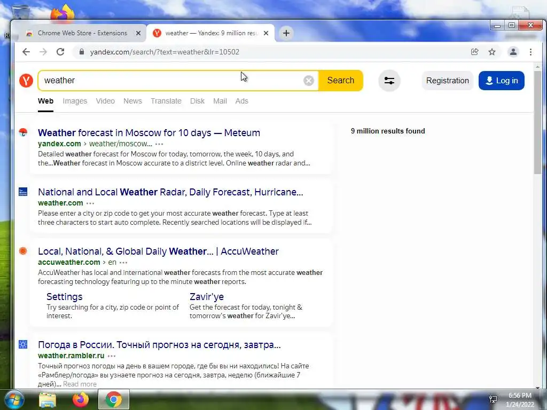Open the Погода в России result

click(159, 345)
